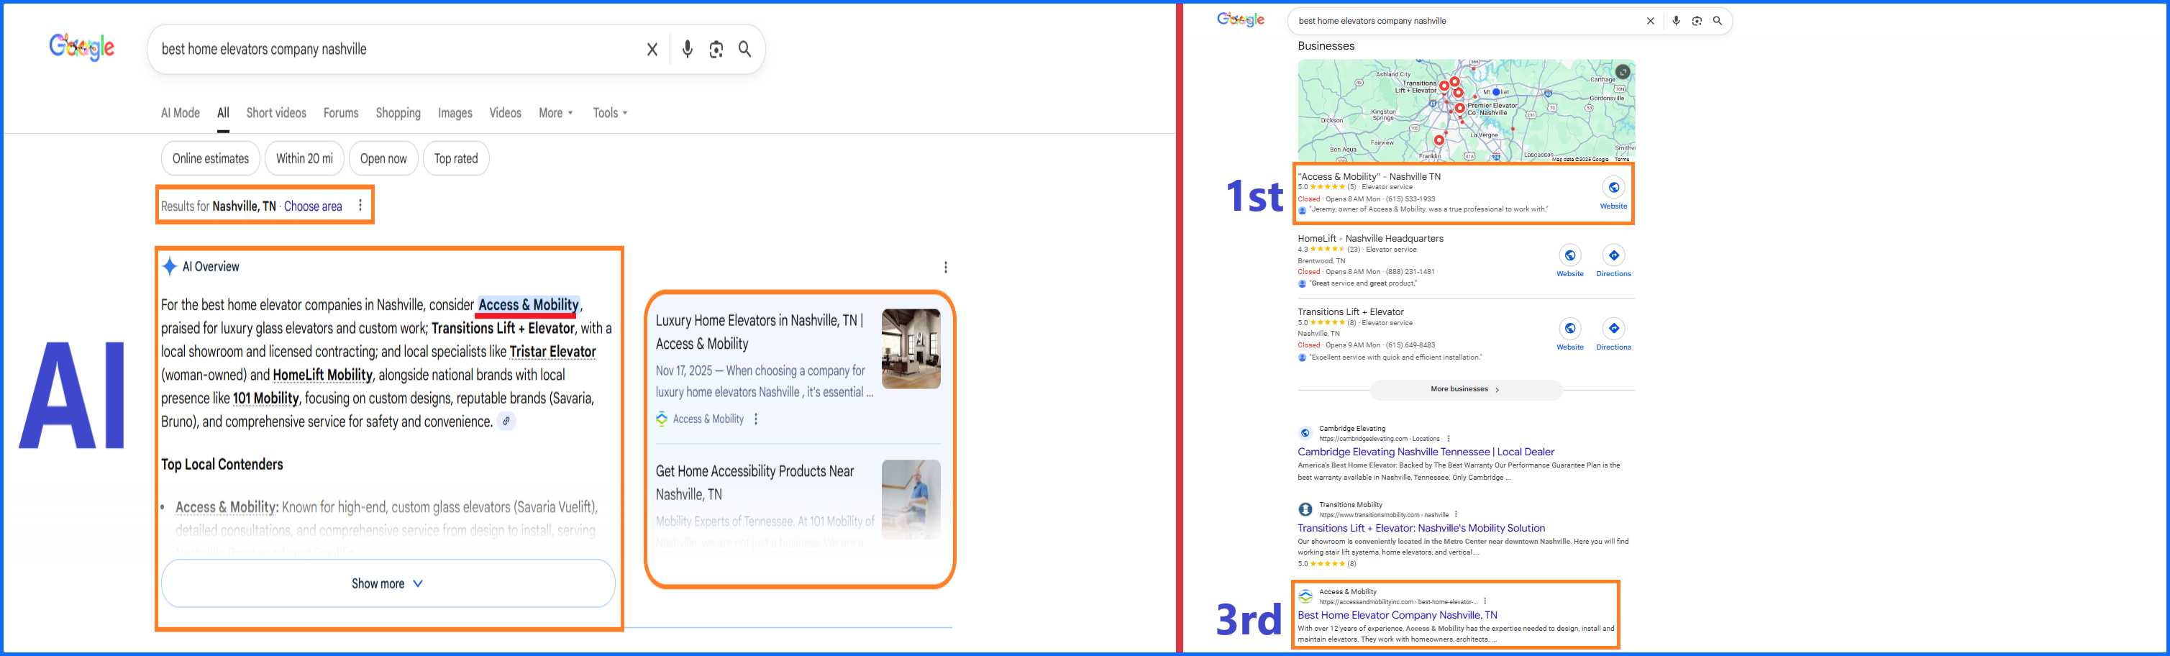Select "Access & Mobility" - Nashville TN business listing title
Screen dimensions: 2170x656
[1369, 177]
